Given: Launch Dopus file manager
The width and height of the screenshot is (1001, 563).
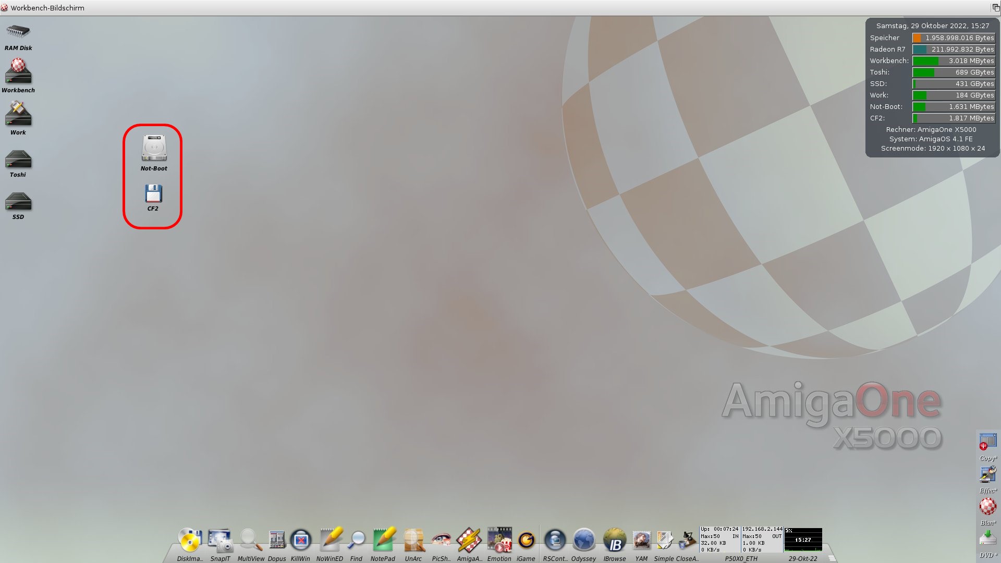Looking at the screenshot, I should (x=276, y=540).
